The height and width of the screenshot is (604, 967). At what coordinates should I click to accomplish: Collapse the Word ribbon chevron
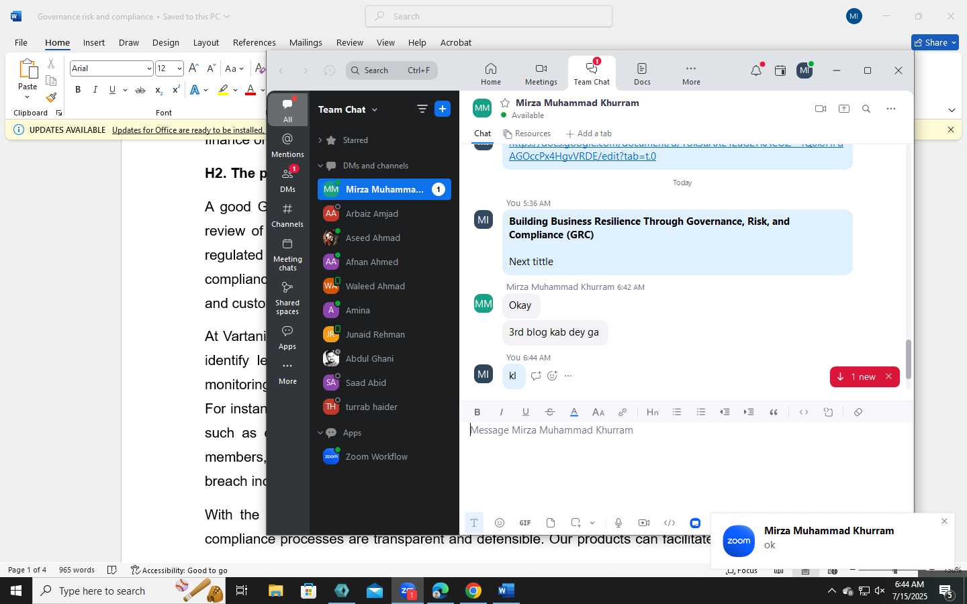pyautogui.click(x=952, y=110)
